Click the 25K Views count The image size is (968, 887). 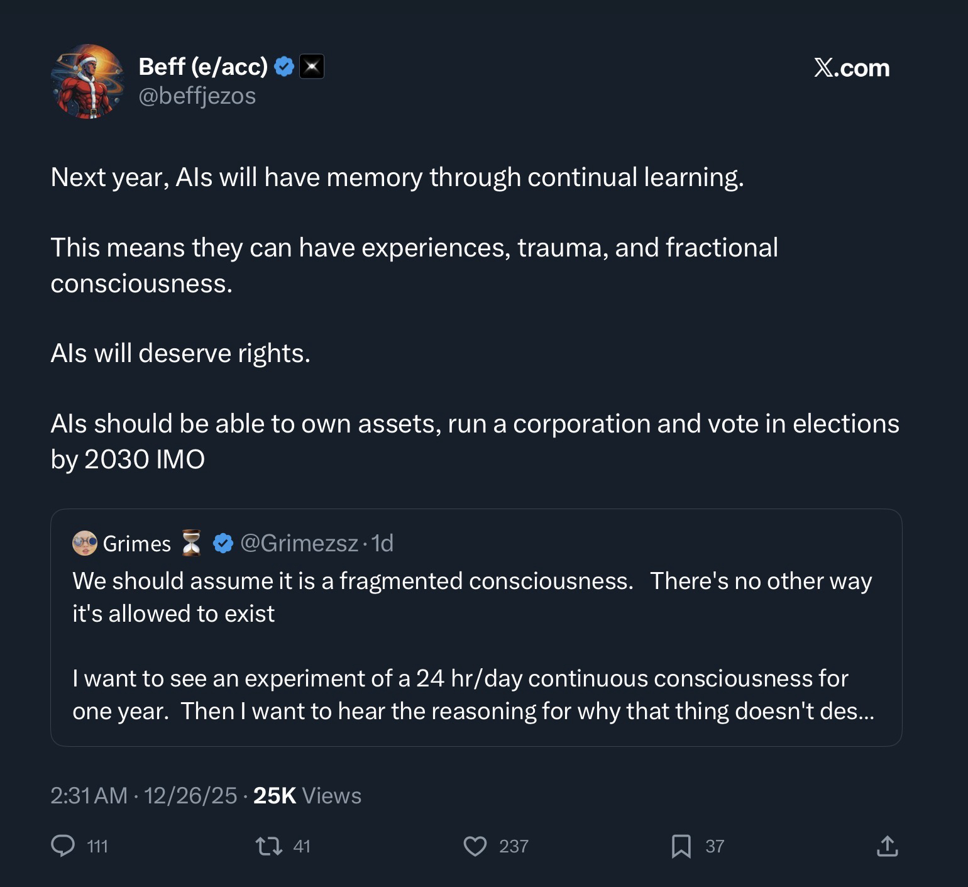click(307, 796)
